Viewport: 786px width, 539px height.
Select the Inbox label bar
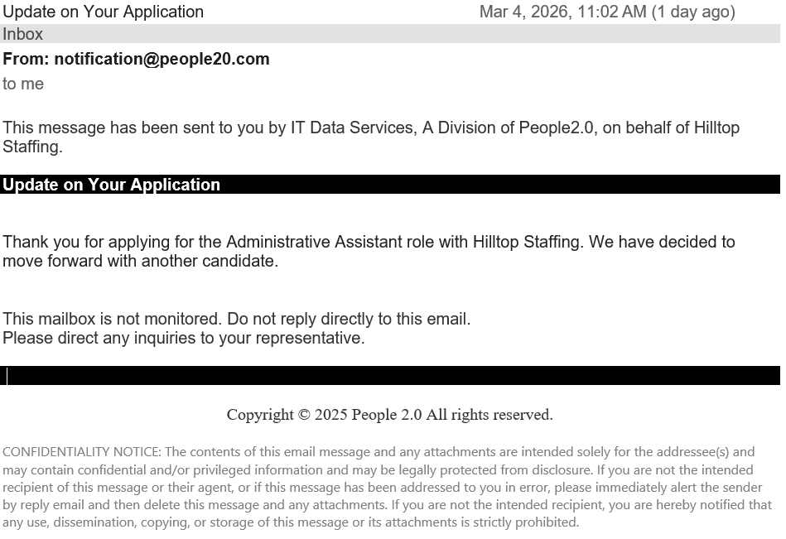[x=389, y=34]
